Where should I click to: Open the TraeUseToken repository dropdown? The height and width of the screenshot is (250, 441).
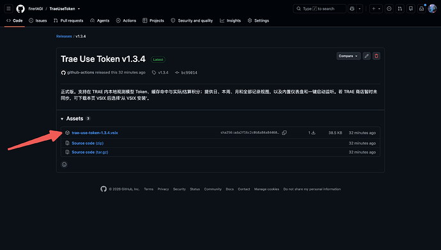tap(65, 9)
